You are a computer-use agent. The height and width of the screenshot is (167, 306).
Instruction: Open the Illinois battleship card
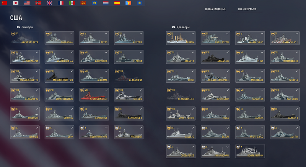click(25, 133)
